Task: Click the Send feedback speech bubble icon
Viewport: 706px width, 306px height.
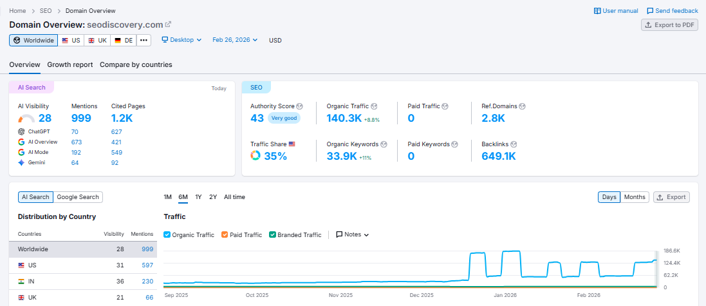Action: tap(650, 11)
